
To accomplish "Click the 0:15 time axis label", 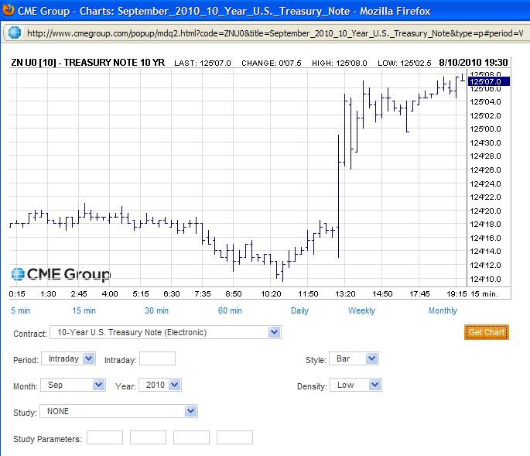I will [17, 294].
